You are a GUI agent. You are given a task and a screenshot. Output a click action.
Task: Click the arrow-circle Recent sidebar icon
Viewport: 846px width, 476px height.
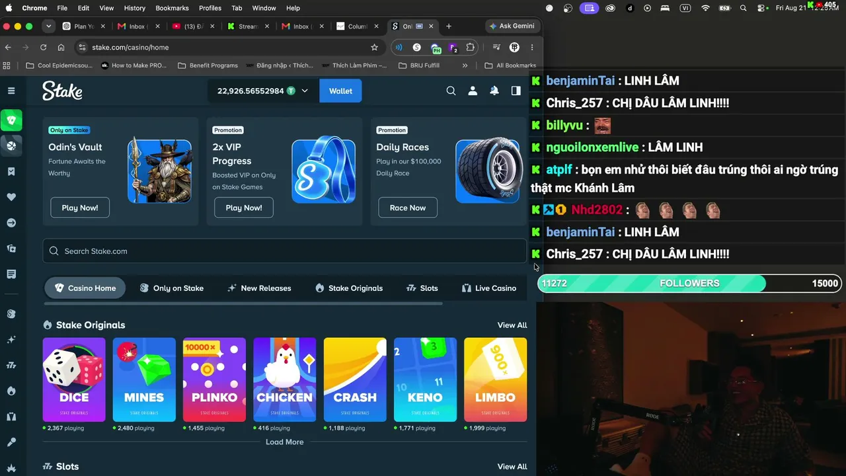click(x=11, y=223)
